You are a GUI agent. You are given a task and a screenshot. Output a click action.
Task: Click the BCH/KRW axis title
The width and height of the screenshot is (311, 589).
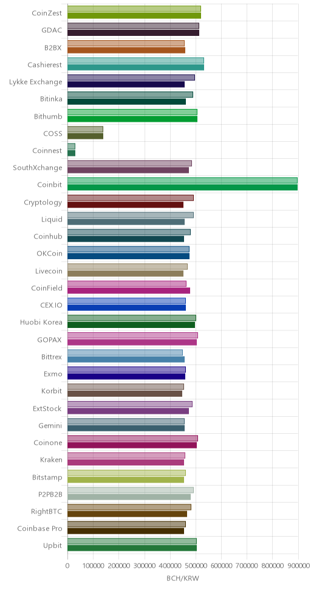click(x=183, y=578)
